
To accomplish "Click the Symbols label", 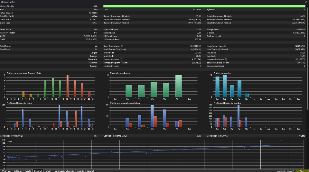I will [211, 10].
